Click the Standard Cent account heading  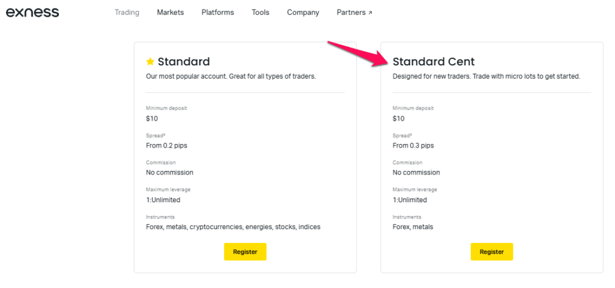click(x=434, y=62)
